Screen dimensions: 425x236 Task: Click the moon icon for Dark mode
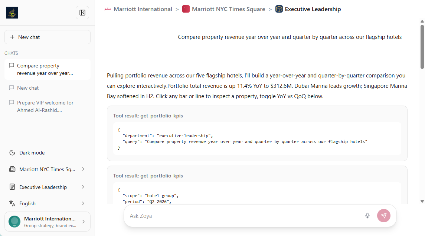(x=12, y=153)
